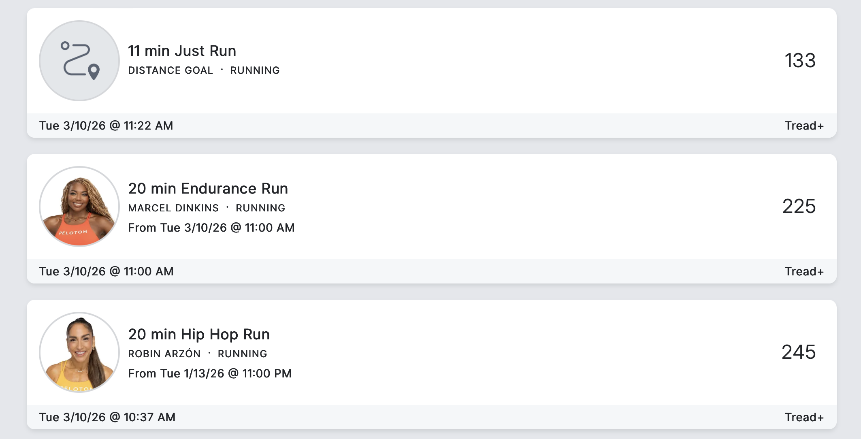Click the 245 output score
861x439 pixels.
pos(798,352)
